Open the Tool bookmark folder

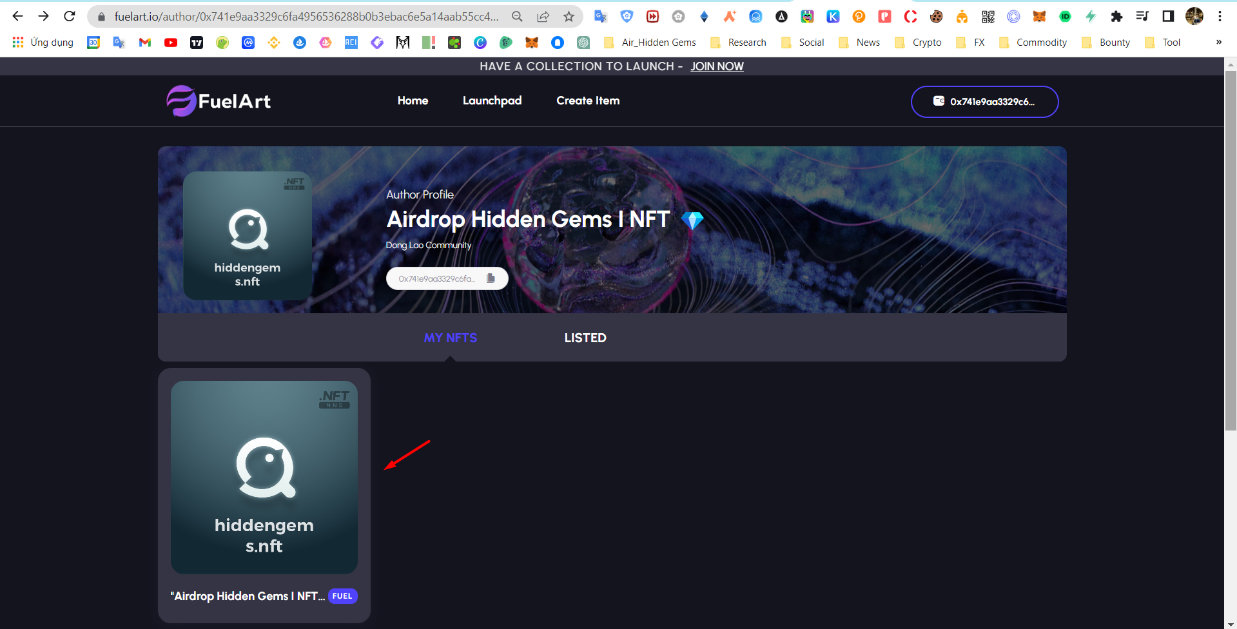pos(1163,43)
